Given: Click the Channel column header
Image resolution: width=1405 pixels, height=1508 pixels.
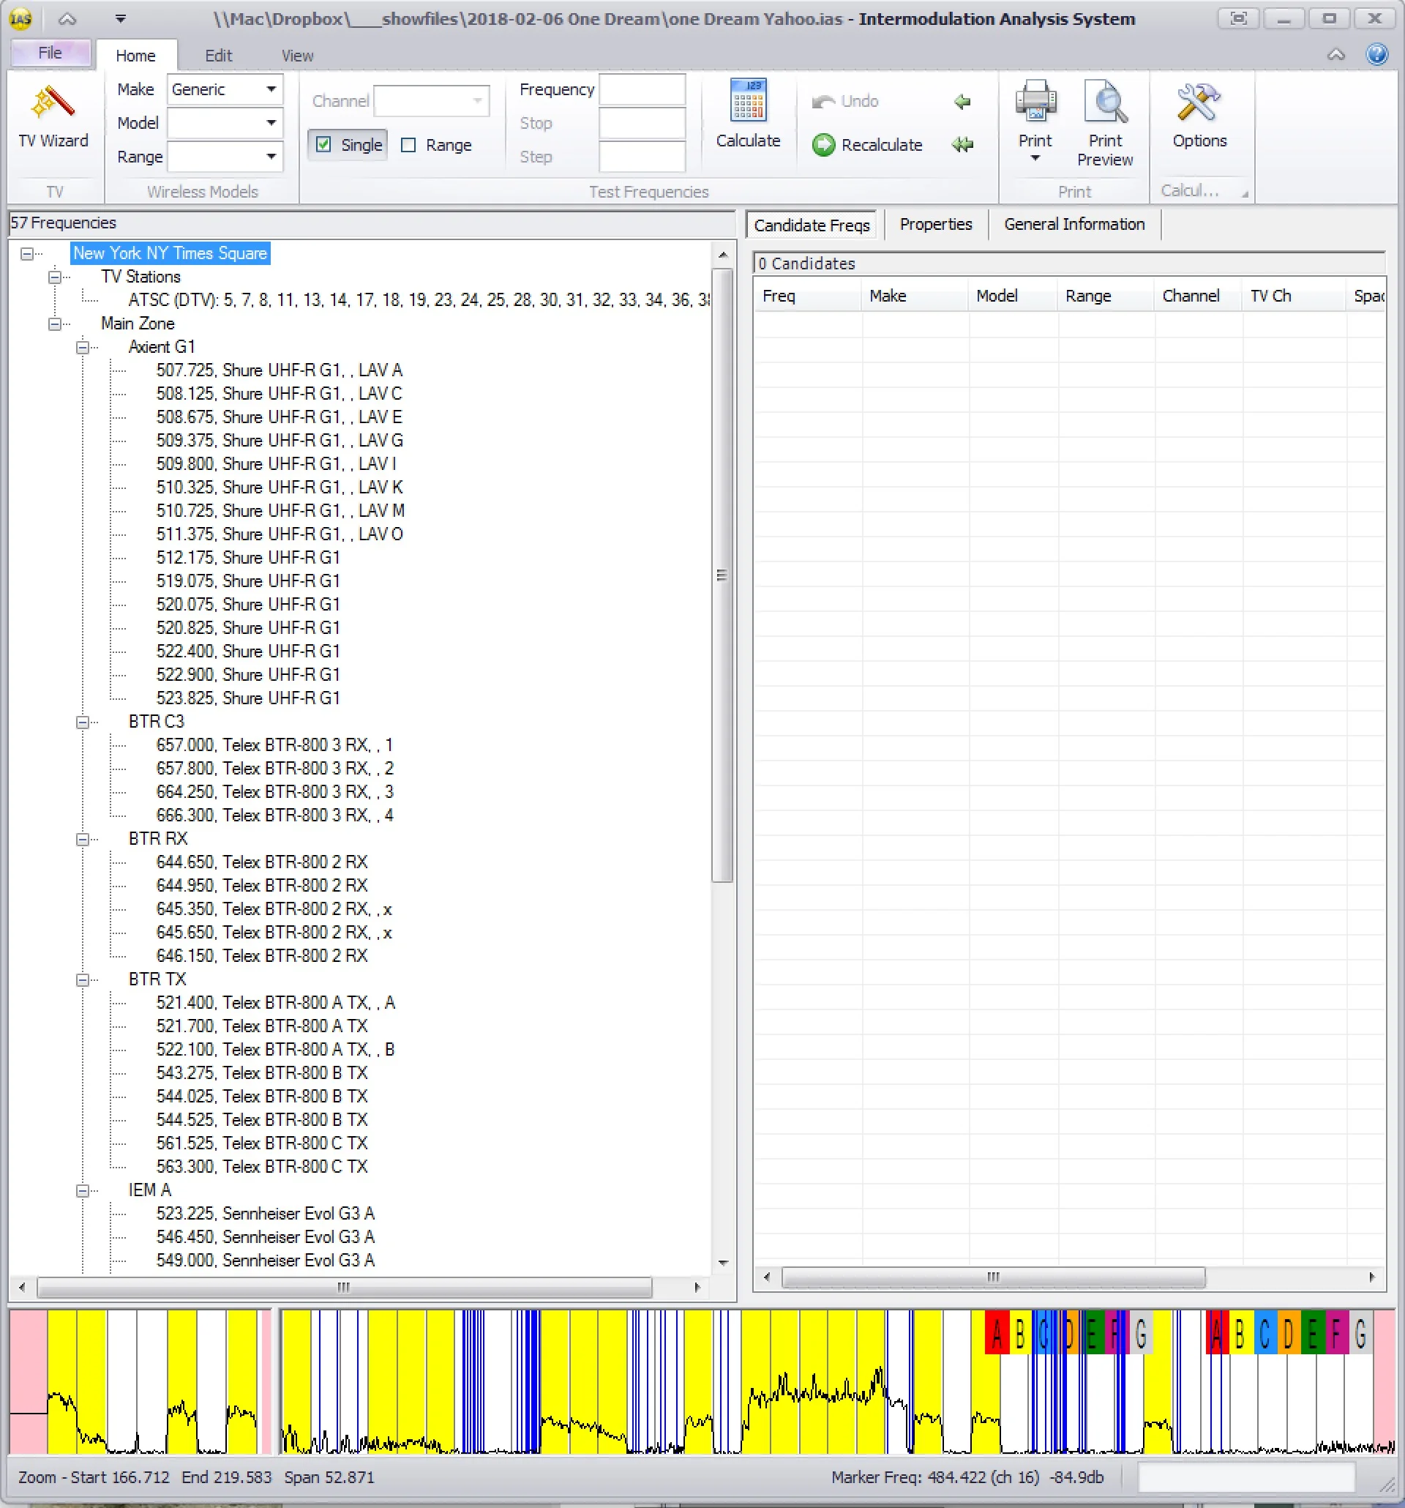Looking at the screenshot, I should tap(1199, 296).
